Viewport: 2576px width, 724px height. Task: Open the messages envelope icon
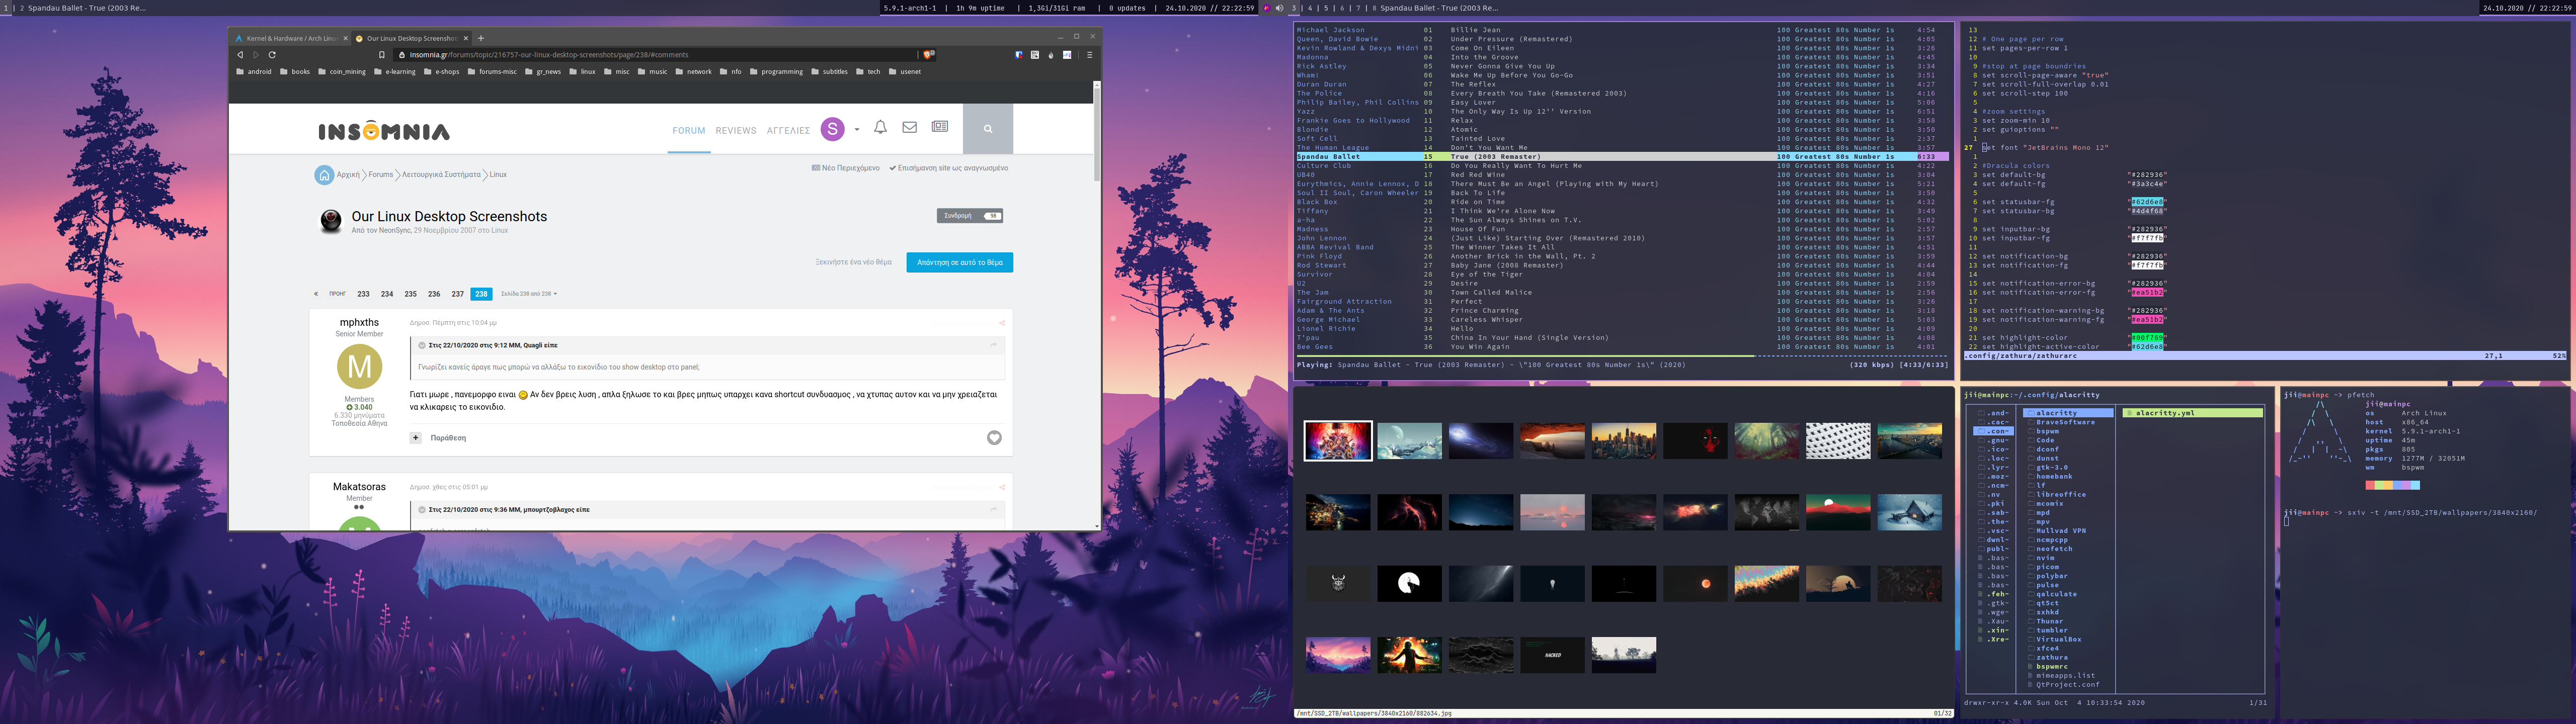(910, 127)
